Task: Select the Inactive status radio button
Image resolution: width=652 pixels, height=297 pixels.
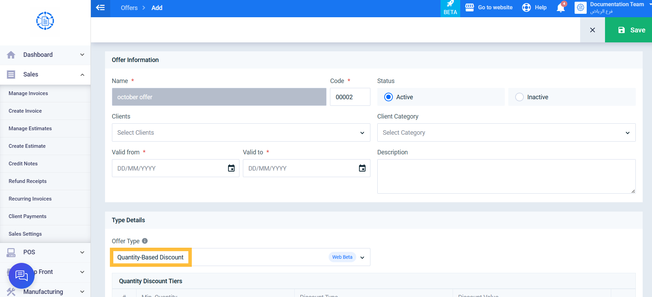Action: pos(519,97)
